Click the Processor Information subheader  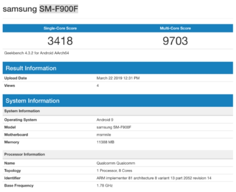[118, 154]
